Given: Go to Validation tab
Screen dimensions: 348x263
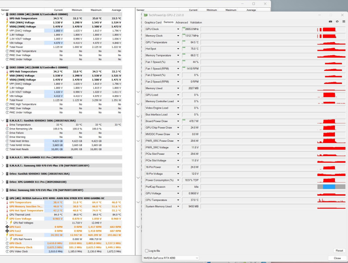Looking at the screenshot, I should (196, 23).
